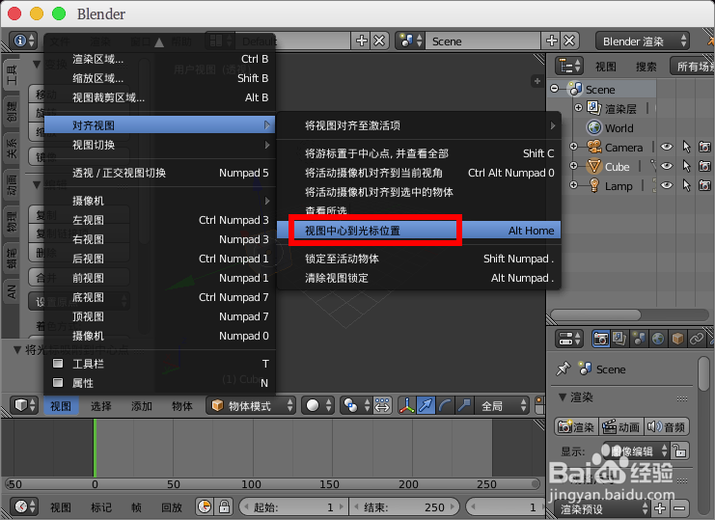Choose 锁定至活动物体 menu entry
715x520 pixels.
pos(419,259)
